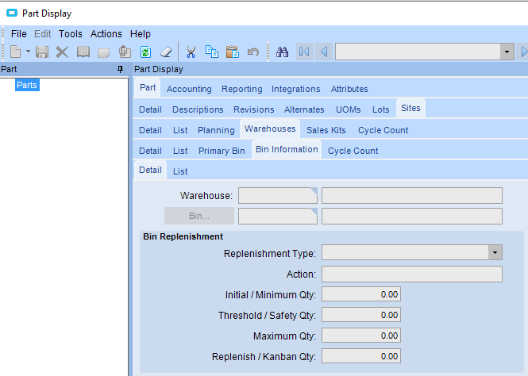This screenshot has width=528, height=376.
Task: Open the Tools menu
Action: [71, 34]
